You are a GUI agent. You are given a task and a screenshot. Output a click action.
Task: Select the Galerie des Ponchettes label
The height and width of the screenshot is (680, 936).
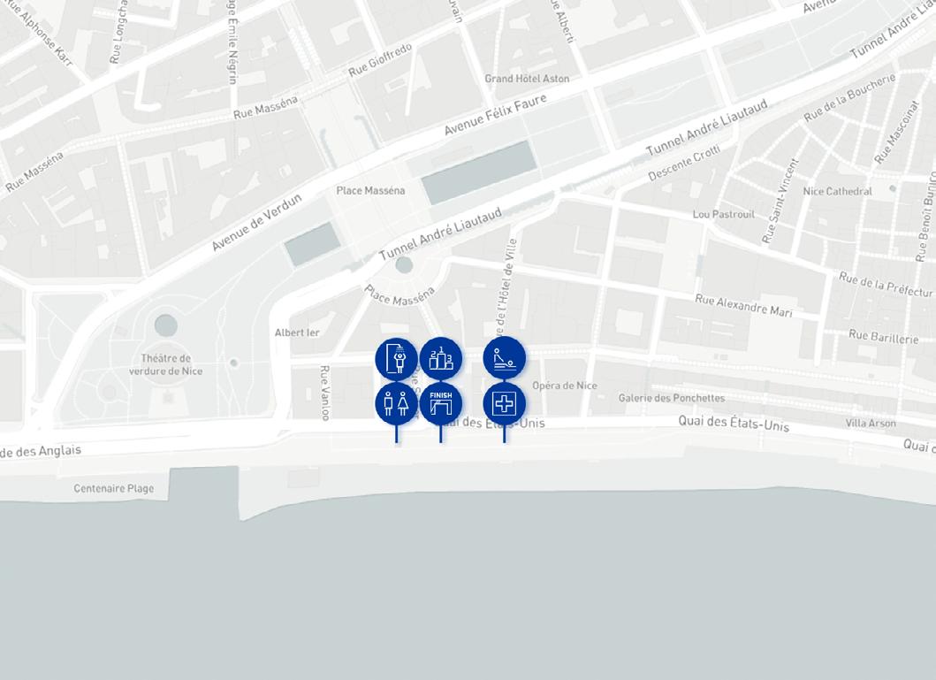click(672, 398)
